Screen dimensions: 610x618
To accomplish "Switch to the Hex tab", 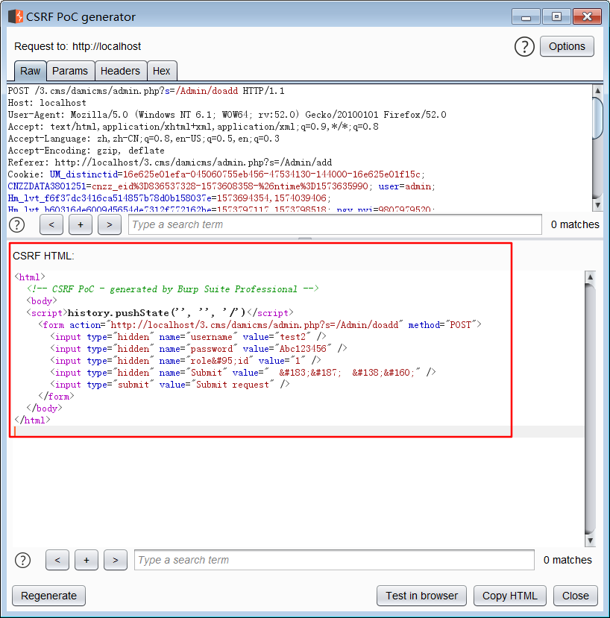I will pos(161,71).
